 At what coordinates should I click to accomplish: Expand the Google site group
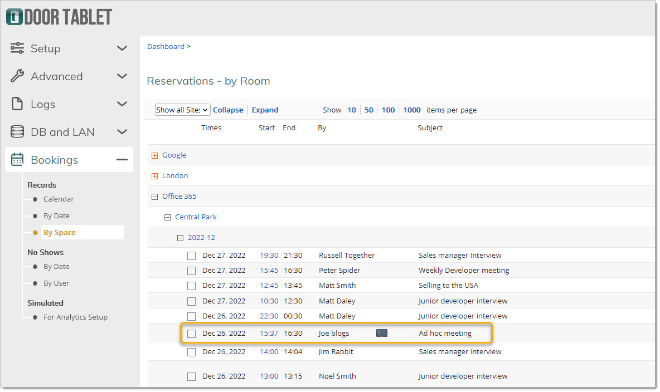(154, 155)
